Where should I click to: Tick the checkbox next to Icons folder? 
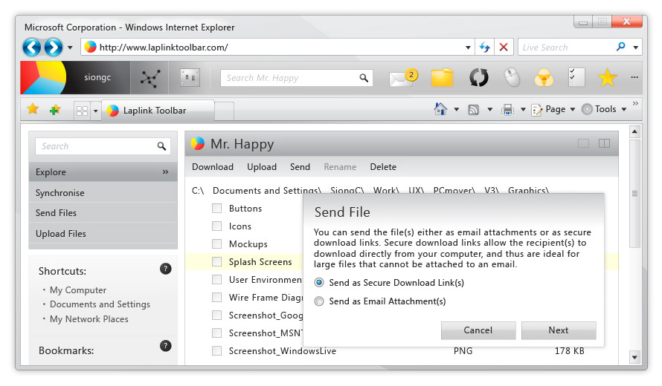click(x=217, y=226)
